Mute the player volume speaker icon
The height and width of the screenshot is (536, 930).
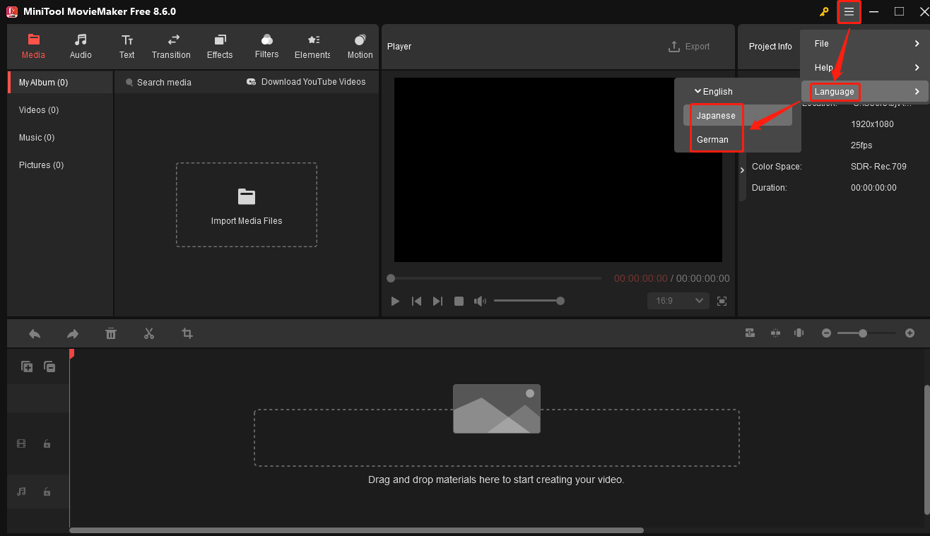click(x=481, y=301)
